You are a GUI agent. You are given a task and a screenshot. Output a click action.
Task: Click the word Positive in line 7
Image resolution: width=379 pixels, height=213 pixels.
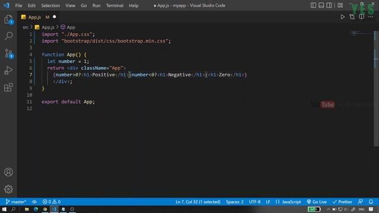104,75
